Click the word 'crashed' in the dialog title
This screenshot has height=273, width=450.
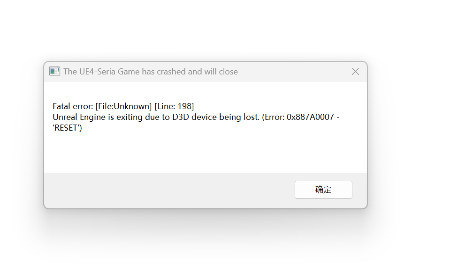[171, 71]
